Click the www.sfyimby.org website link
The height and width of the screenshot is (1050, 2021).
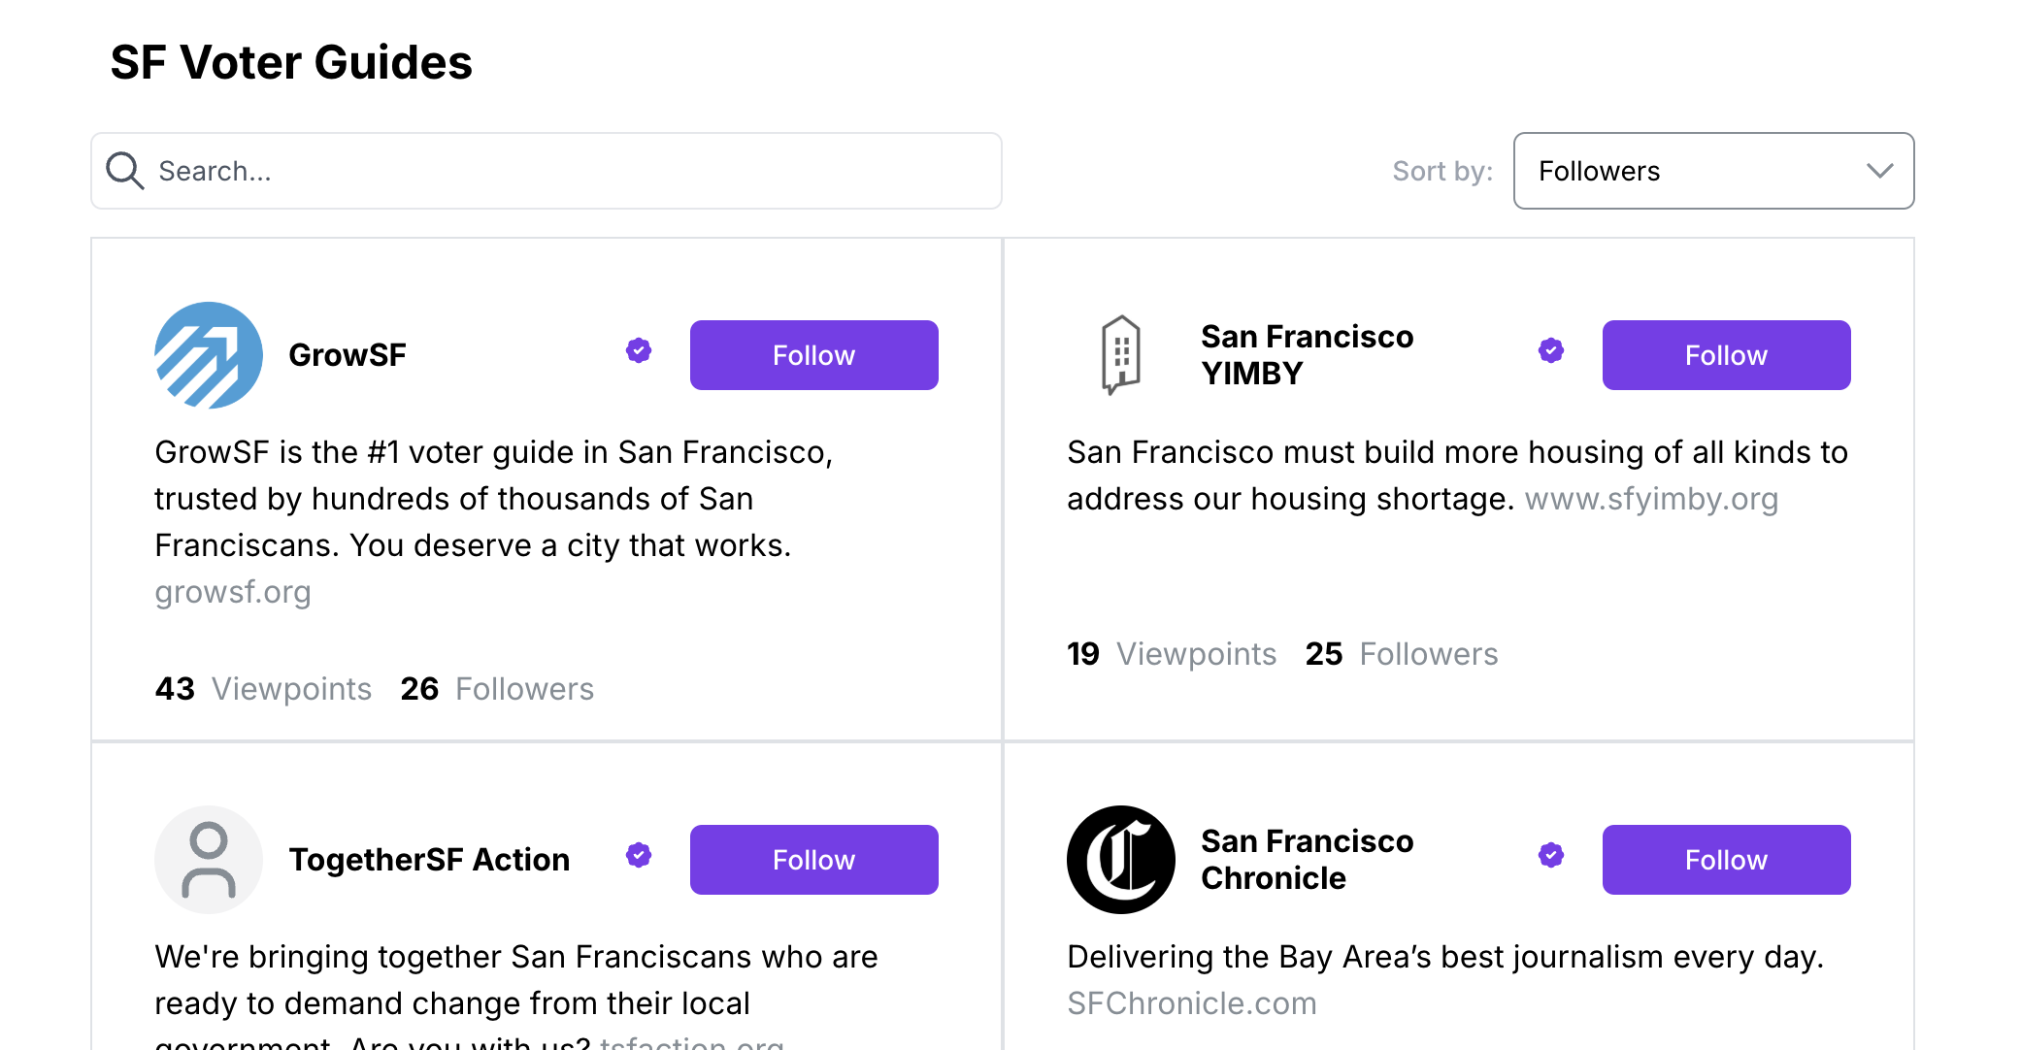pos(1651,497)
